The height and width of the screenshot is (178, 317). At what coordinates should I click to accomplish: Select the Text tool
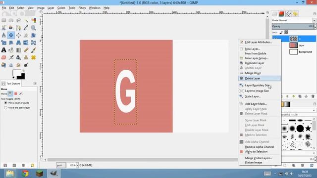3,50
